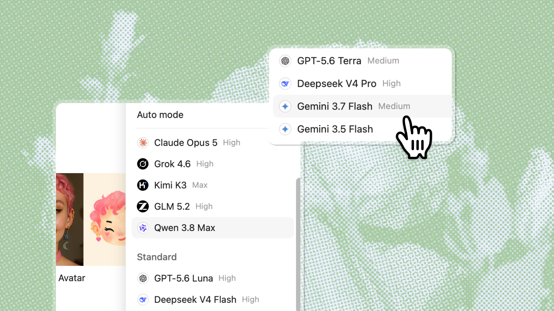Screen dimensions: 554x311
Task: Open the pink-haired woman photo thumbnail
Action: tap(70, 219)
